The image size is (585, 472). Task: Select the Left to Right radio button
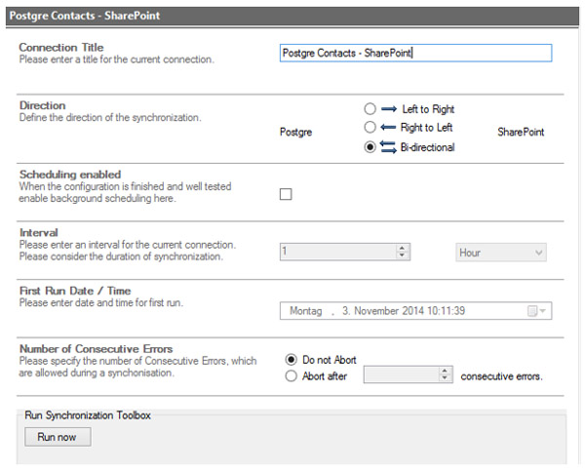[370, 109]
